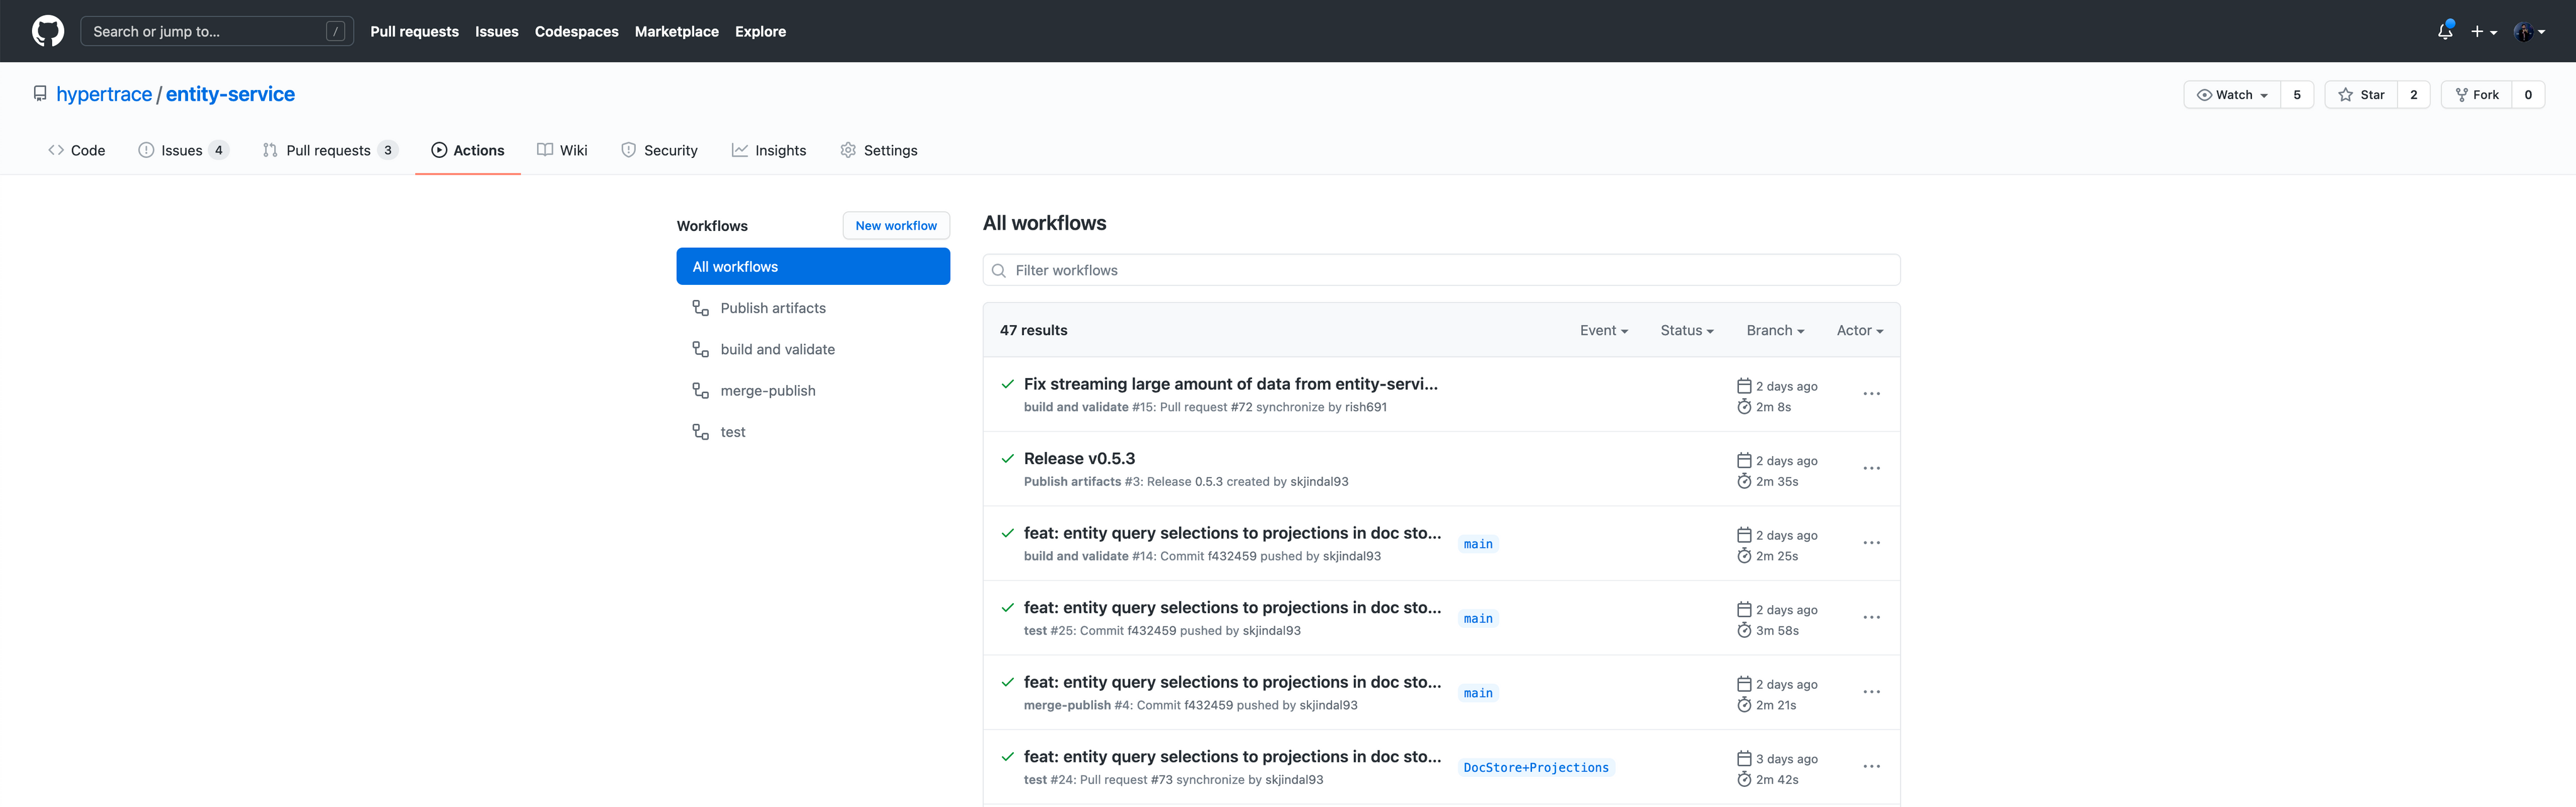Open the entity-service repository link
Screen dimensions: 2576x807
coord(230,94)
